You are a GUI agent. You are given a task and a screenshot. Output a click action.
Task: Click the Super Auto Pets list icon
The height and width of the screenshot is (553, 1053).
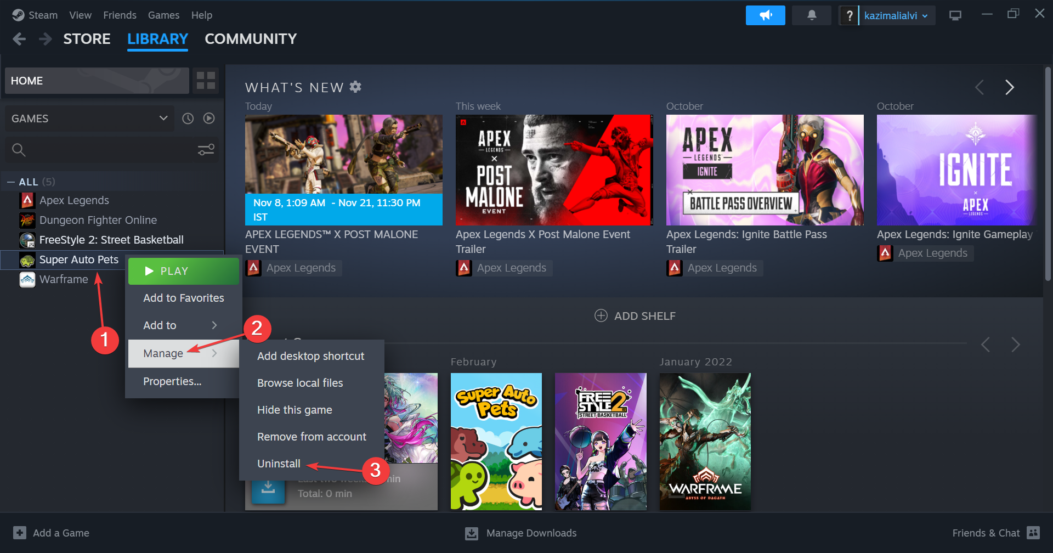pyautogui.click(x=27, y=259)
